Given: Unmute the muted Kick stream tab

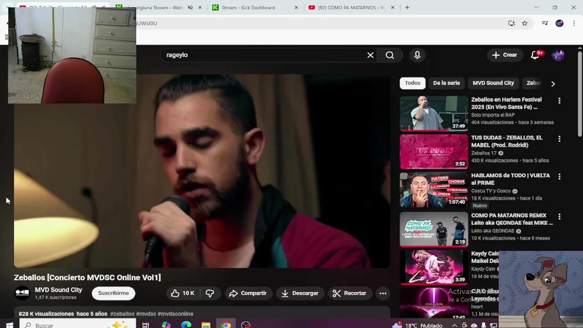Looking at the screenshot, I should coord(190,7).
